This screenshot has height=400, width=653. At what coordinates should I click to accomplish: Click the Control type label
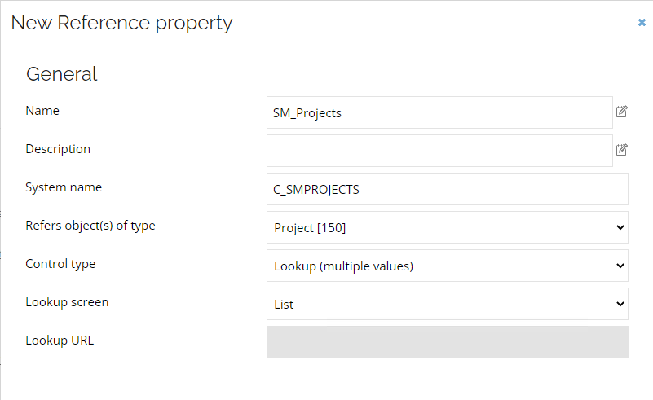point(60,264)
